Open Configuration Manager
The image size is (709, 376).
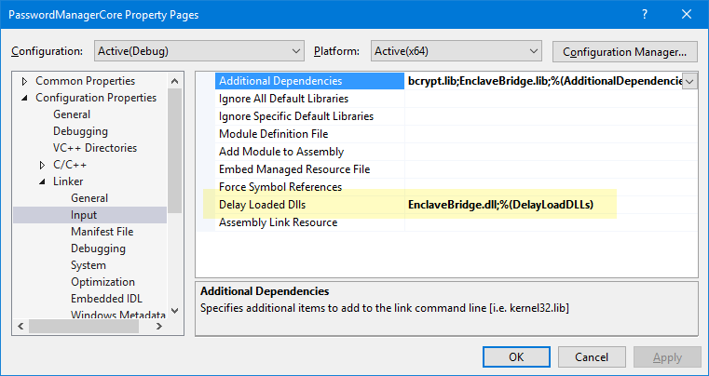(x=624, y=50)
